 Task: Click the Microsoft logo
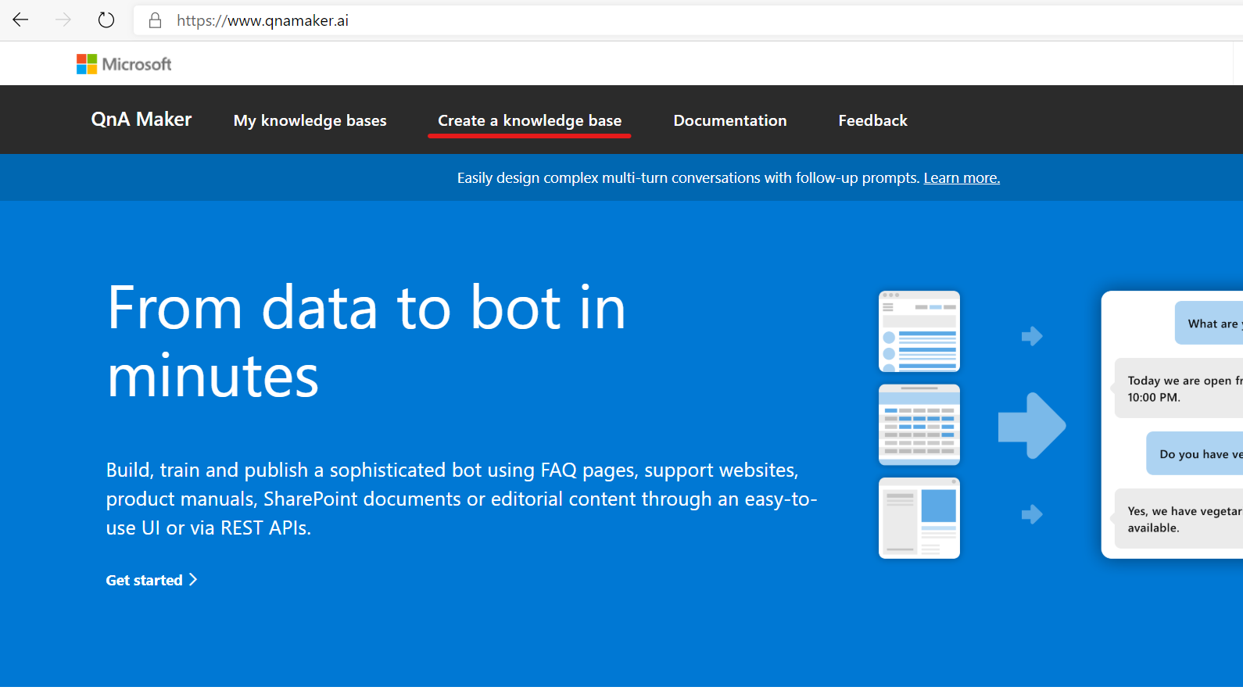[x=124, y=64]
